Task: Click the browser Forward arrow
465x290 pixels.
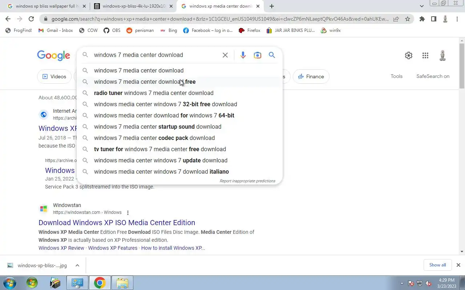Action: tap(20, 19)
